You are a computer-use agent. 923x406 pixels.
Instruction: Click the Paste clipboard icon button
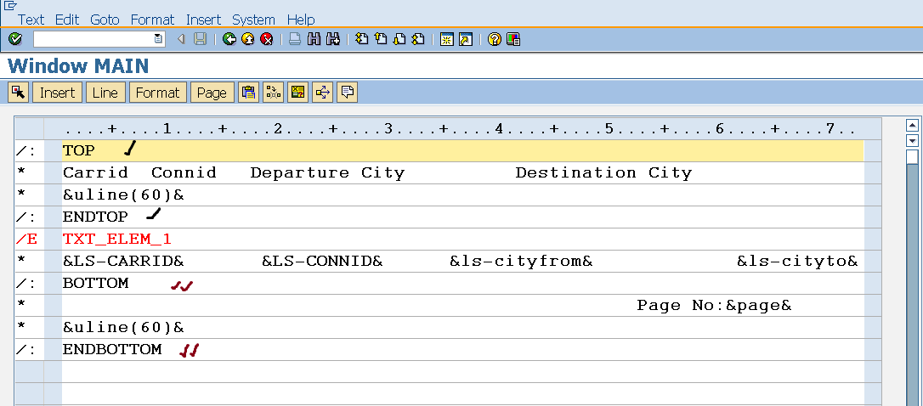click(x=248, y=93)
